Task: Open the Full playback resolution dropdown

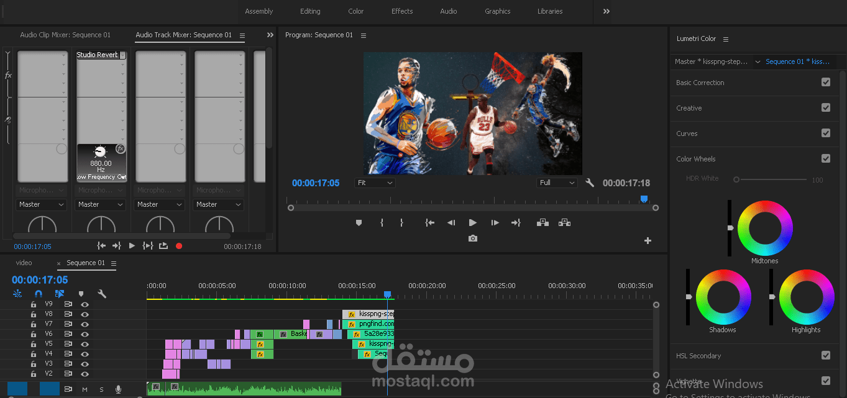Action: pos(556,182)
